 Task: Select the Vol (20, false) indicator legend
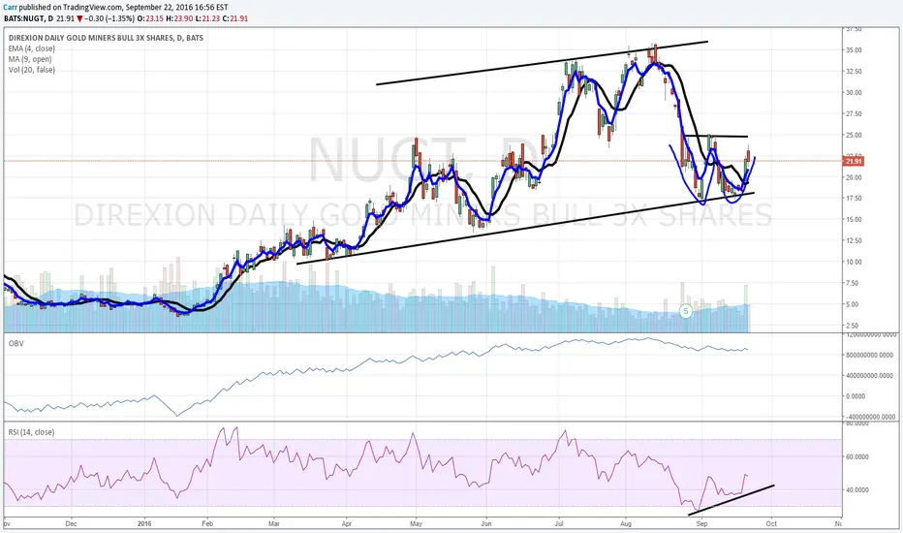click(32, 70)
